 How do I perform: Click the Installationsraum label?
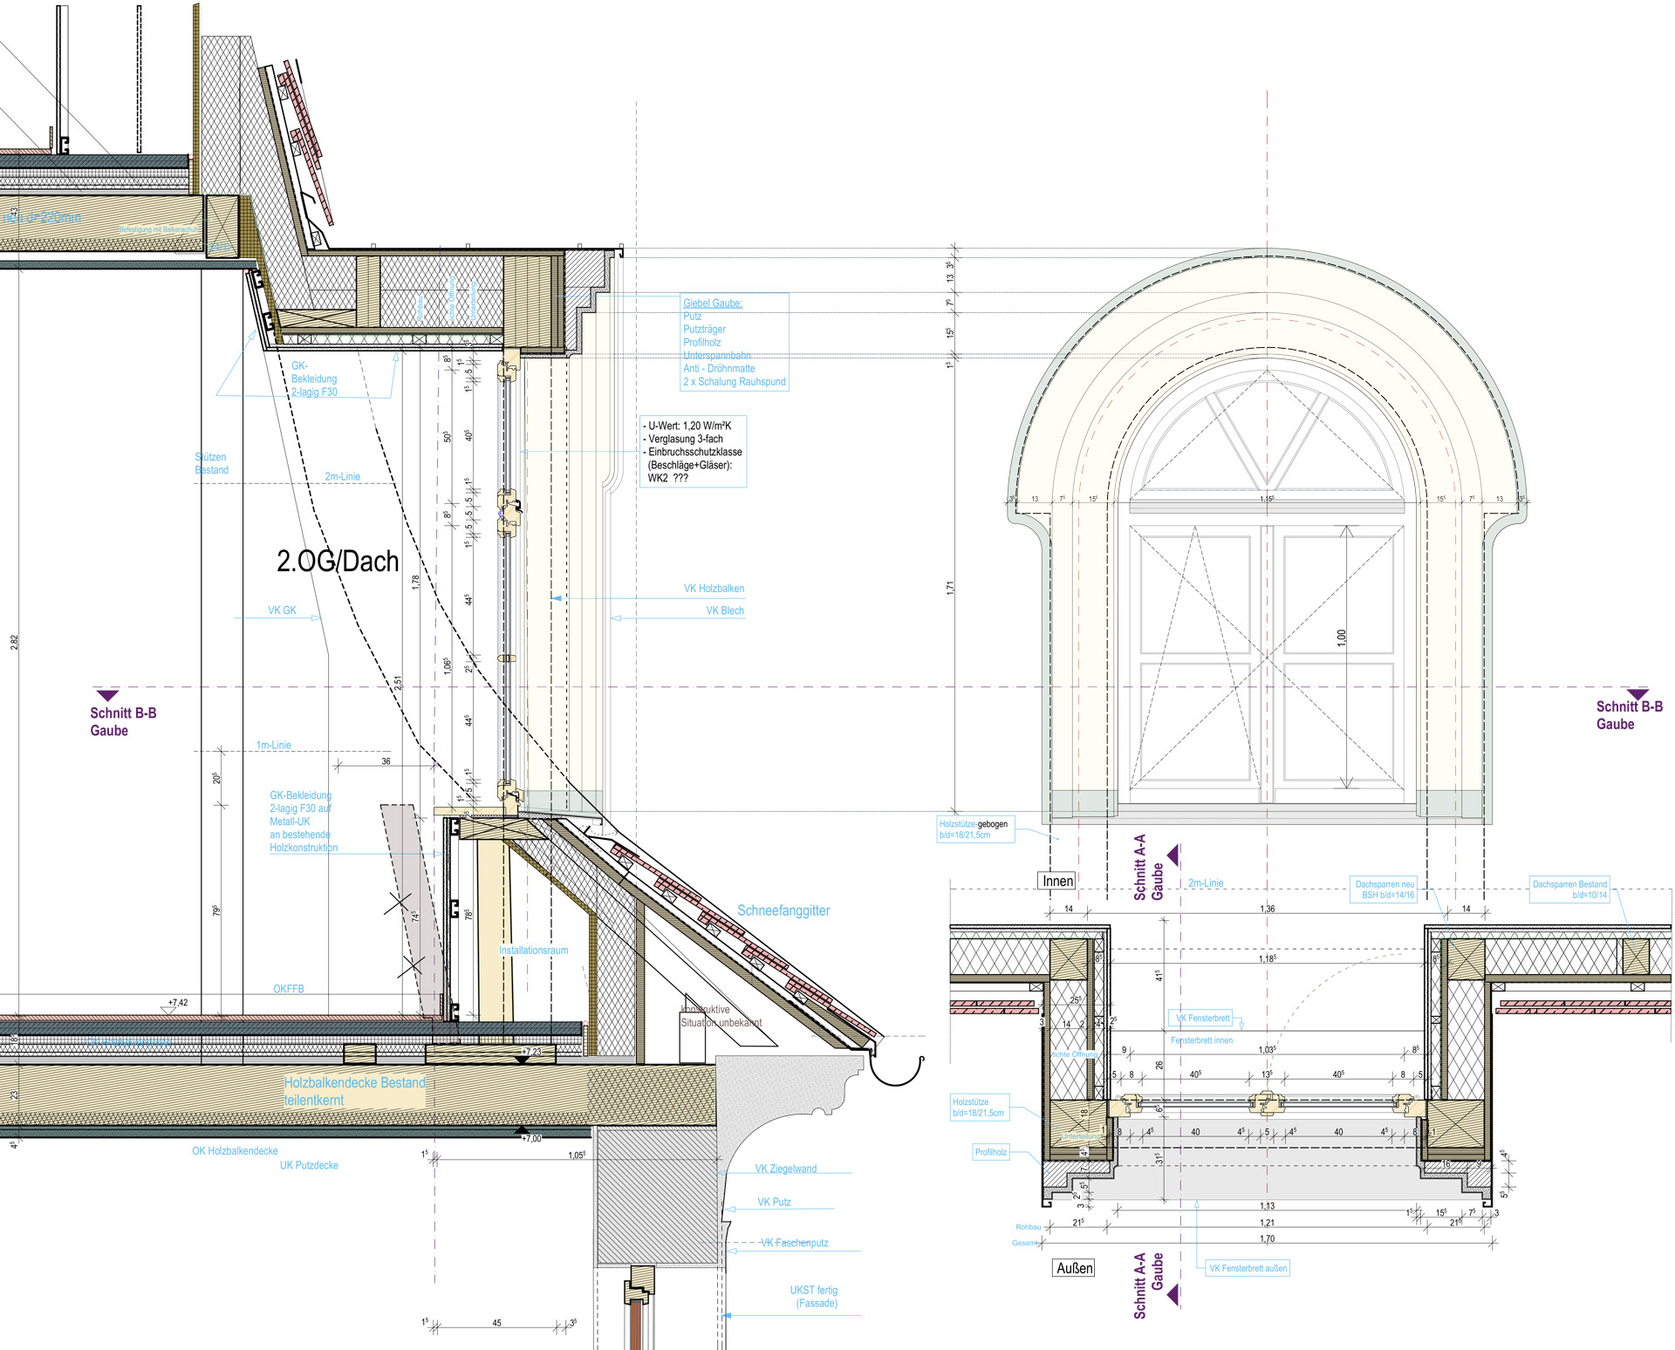coord(533,951)
